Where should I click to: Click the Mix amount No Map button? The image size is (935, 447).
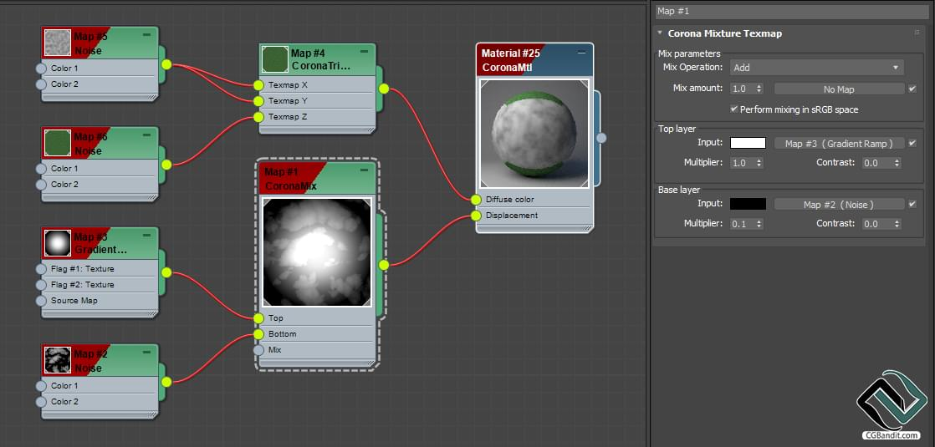(x=839, y=89)
